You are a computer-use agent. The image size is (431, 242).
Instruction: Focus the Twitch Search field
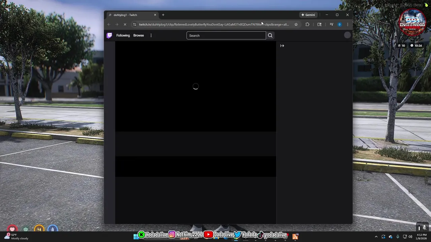pos(226,35)
